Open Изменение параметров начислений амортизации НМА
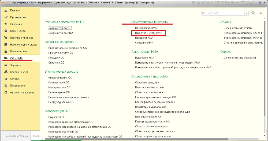The image size is (268, 141). [x=167, y=63]
